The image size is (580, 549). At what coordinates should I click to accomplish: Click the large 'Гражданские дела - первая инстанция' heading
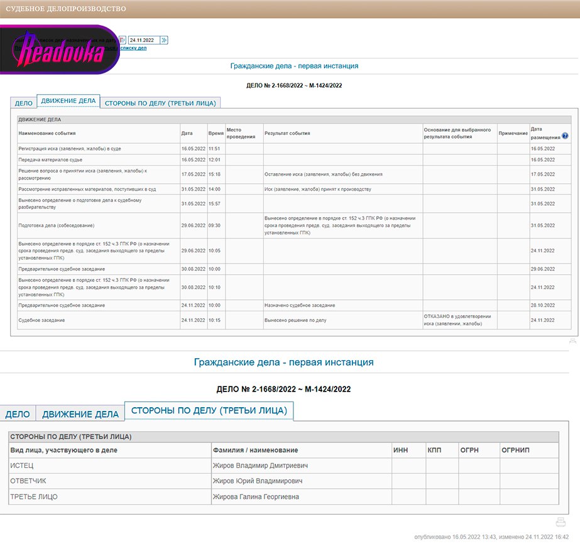283,362
